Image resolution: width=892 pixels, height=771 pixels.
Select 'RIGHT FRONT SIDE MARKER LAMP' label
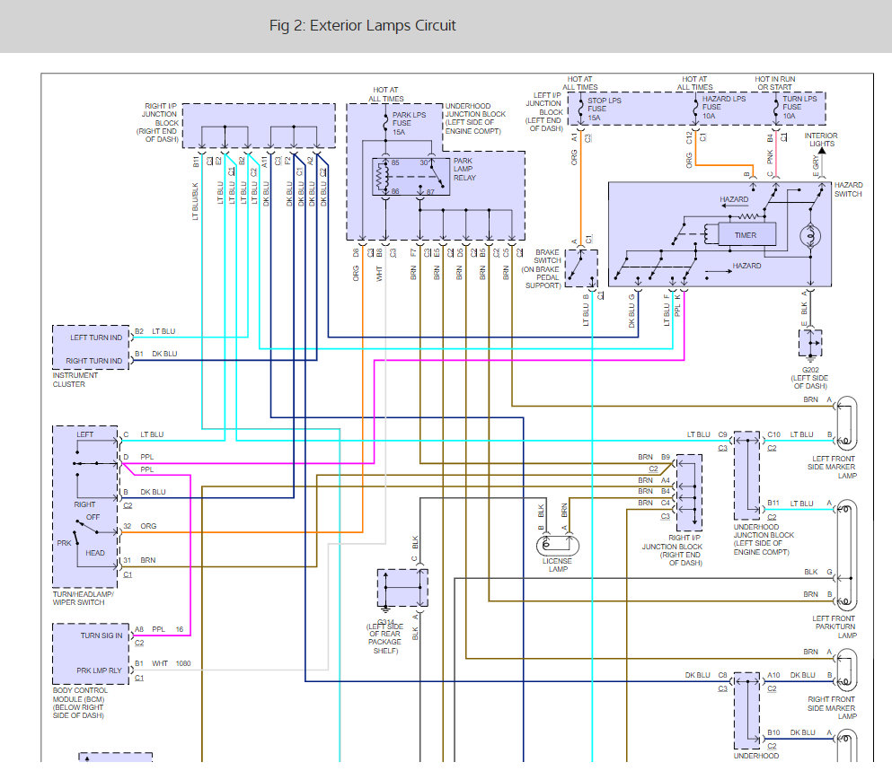(x=832, y=708)
